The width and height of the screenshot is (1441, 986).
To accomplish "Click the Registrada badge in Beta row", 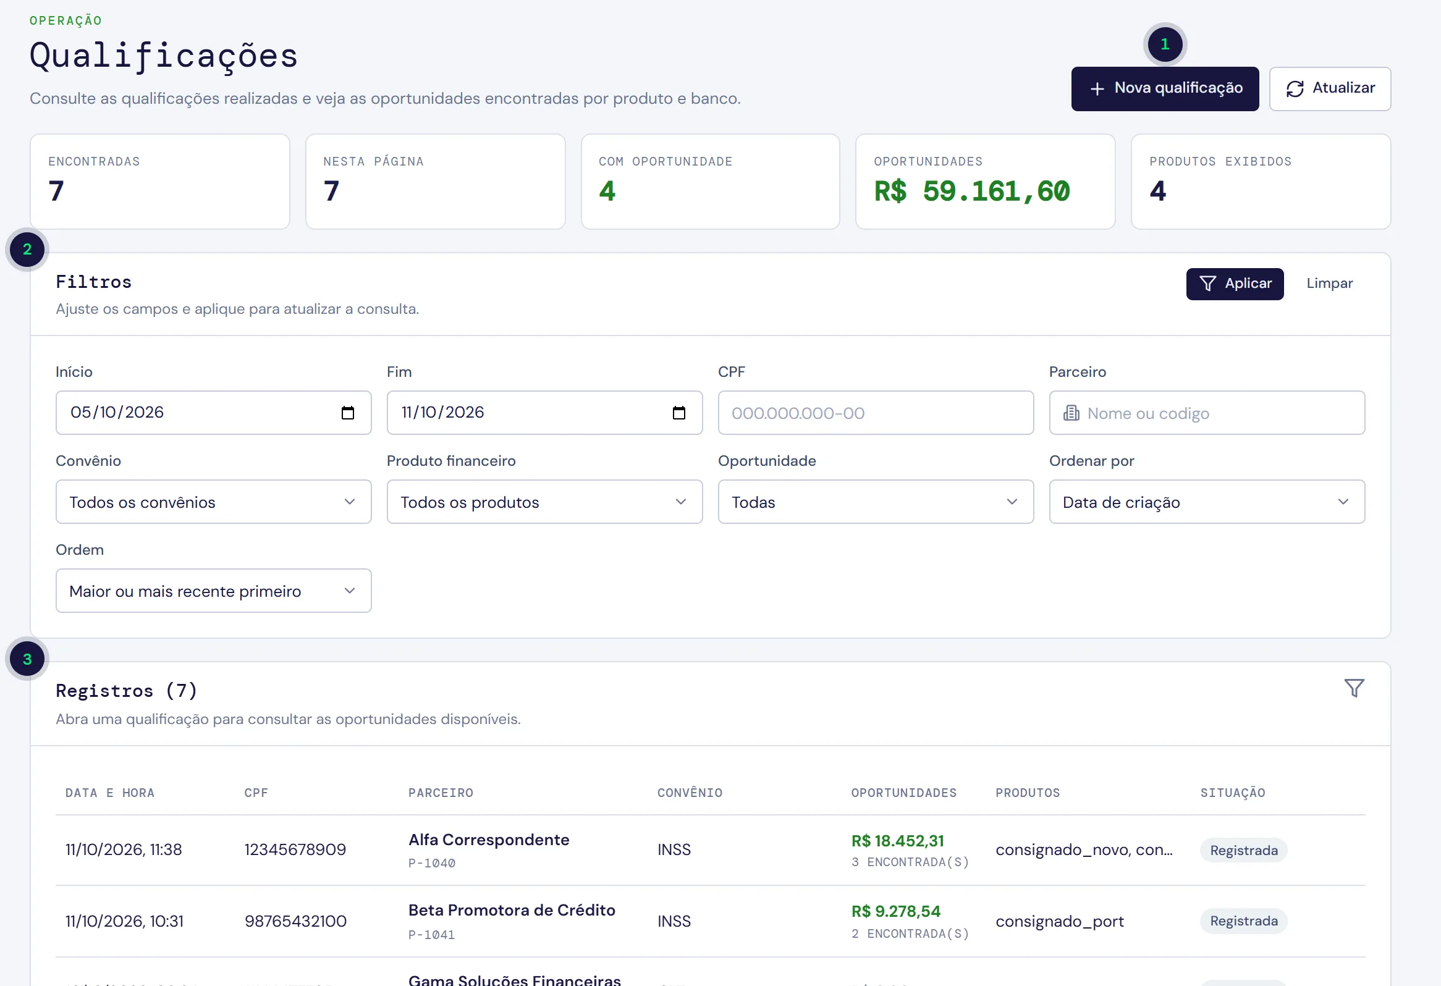I will pyautogui.click(x=1243, y=921).
